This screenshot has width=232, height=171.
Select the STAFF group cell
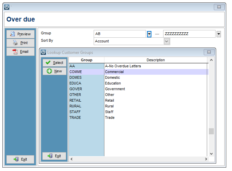click(87, 112)
